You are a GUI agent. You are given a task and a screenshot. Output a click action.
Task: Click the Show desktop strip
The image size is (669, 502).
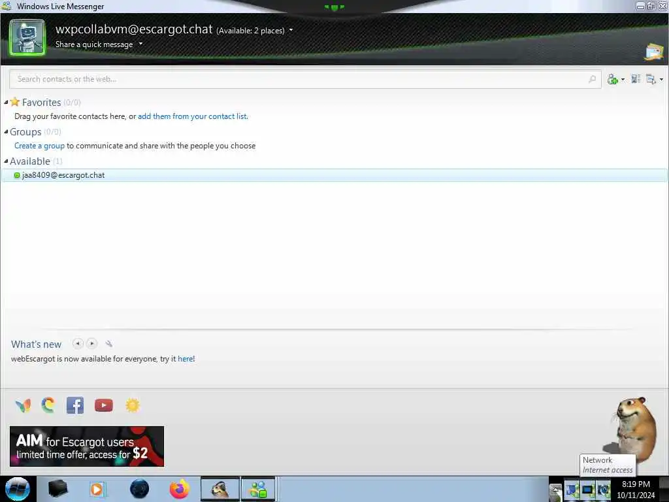pyautogui.click(x=664, y=489)
